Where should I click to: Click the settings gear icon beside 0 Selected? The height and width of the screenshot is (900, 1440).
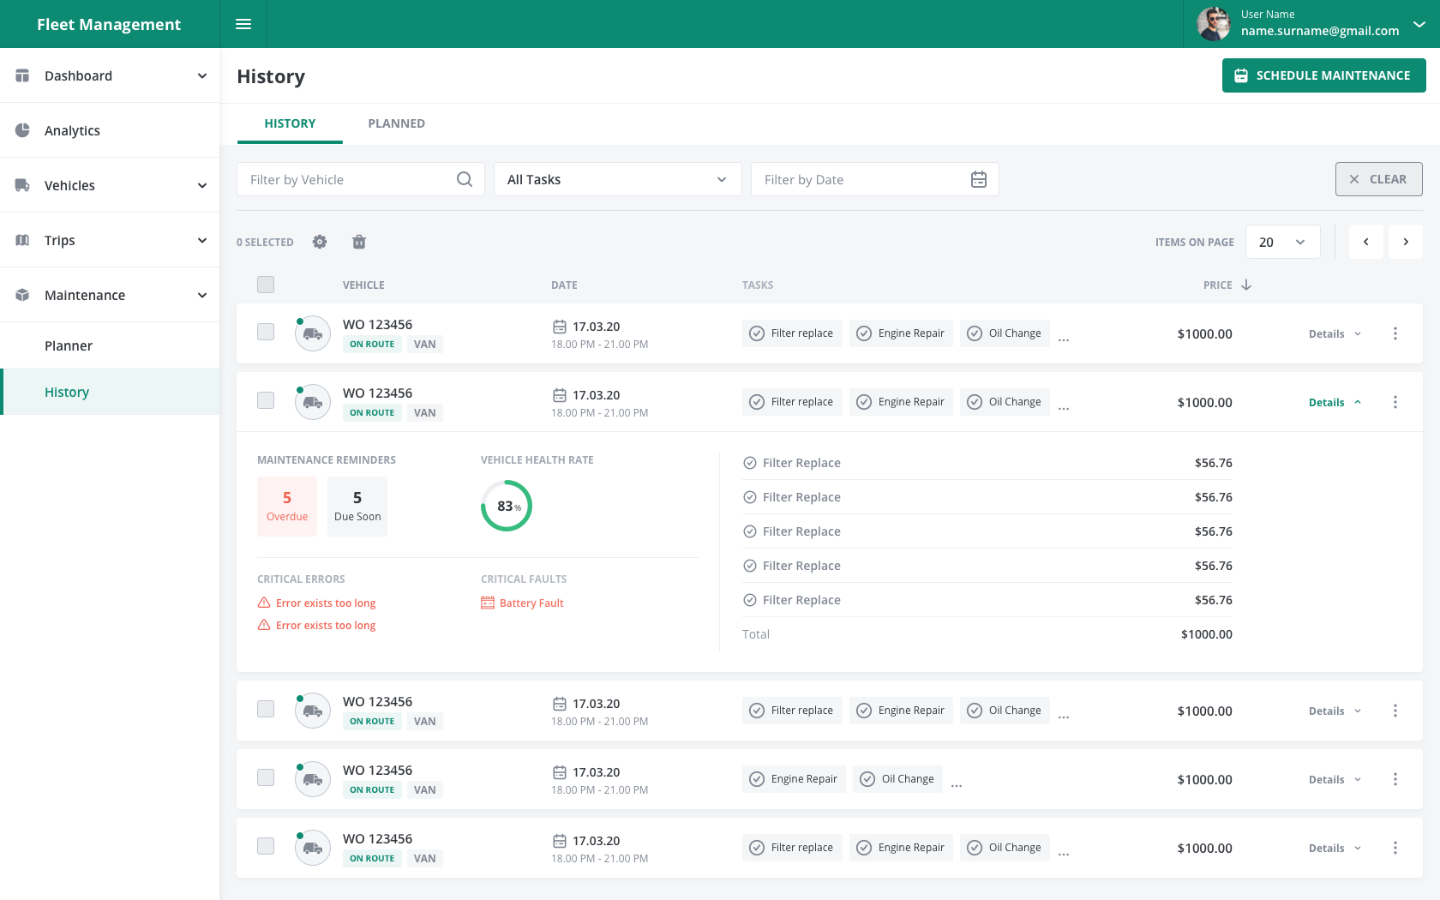[x=320, y=242]
